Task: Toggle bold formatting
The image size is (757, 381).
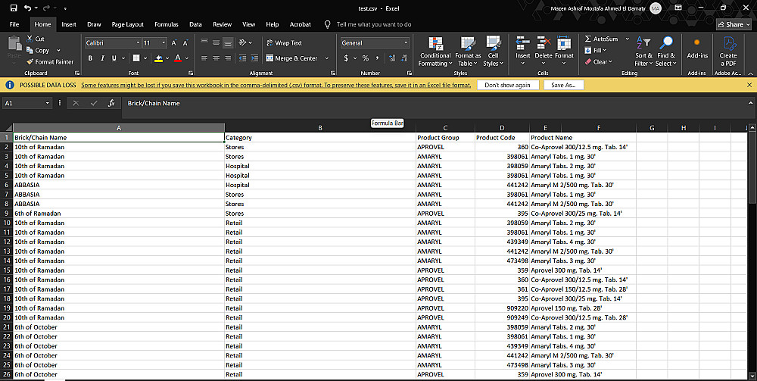Action: pos(90,58)
